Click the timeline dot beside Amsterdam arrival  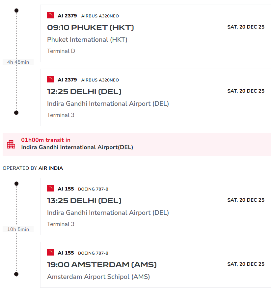tap(16, 274)
